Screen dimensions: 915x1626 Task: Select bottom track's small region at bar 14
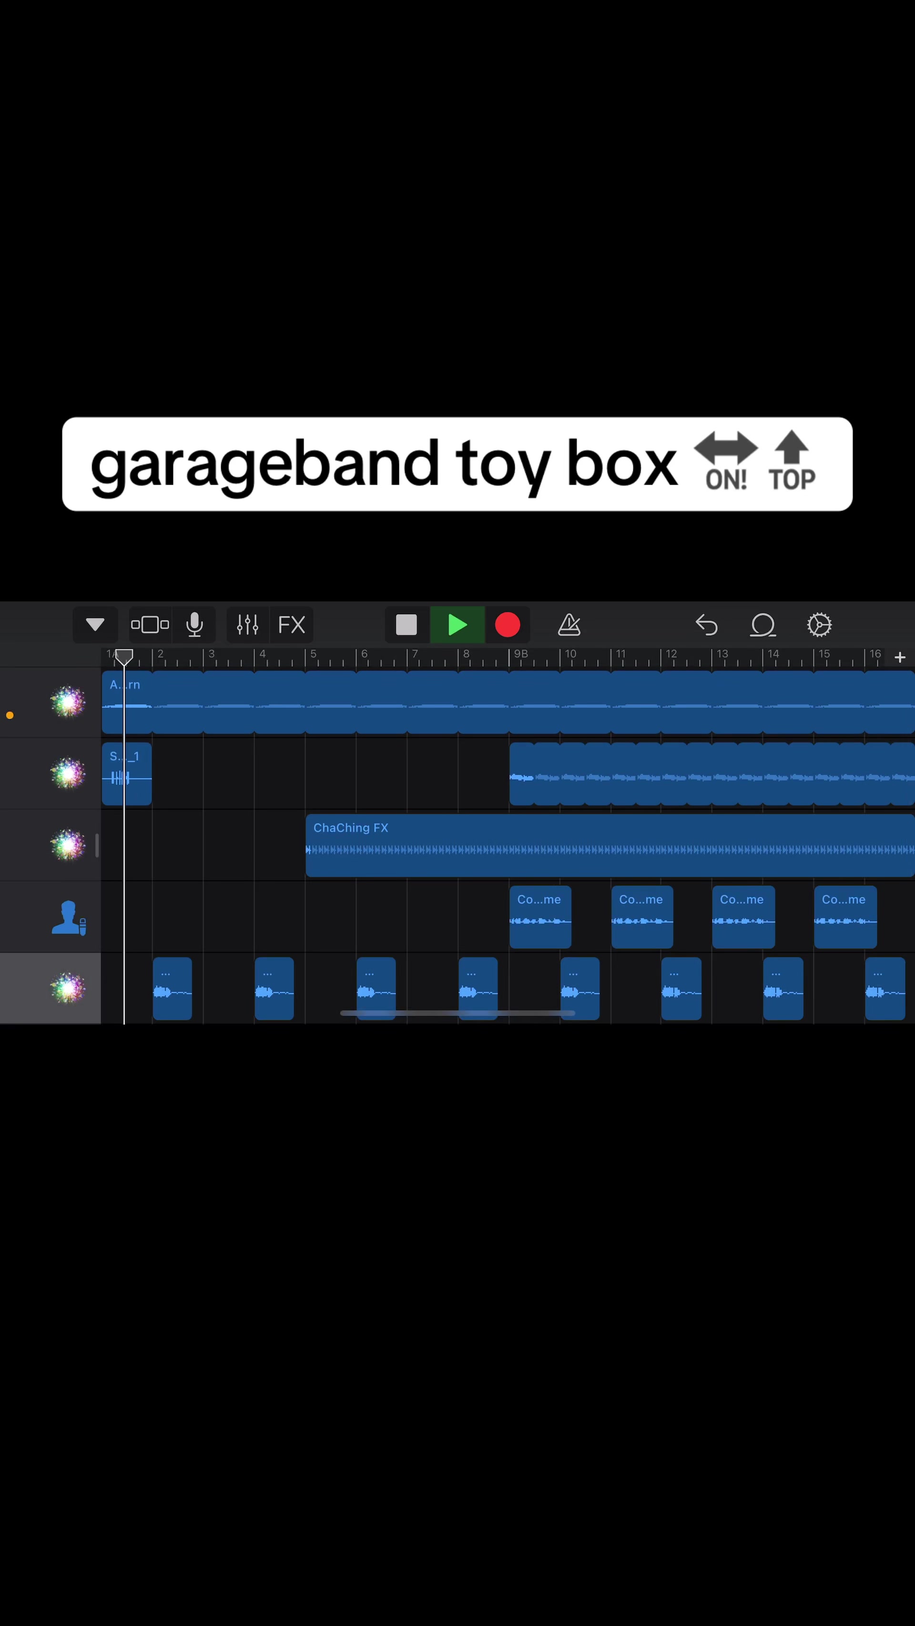[x=783, y=988]
